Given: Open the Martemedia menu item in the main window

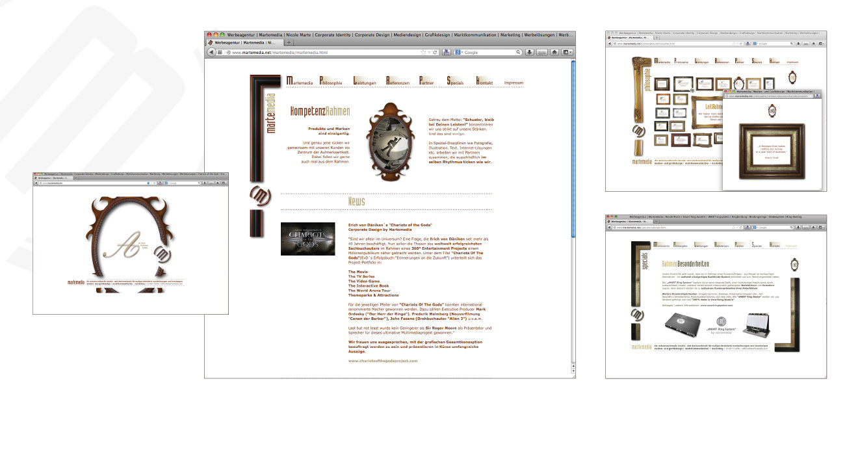Looking at the screenshot, I should click(300, 82).
